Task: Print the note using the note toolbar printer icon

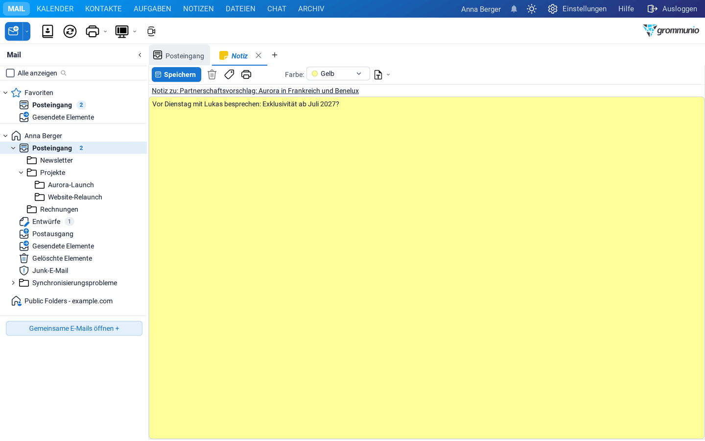Action: point(246,74)
